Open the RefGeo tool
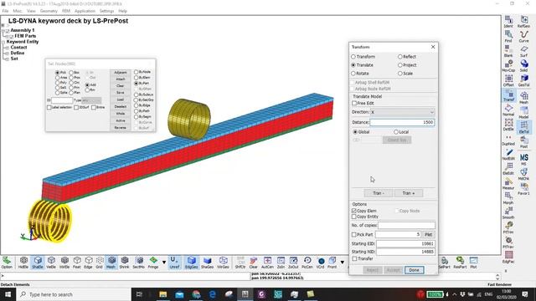This screenshot has height=301, width=536. [523, 22]
